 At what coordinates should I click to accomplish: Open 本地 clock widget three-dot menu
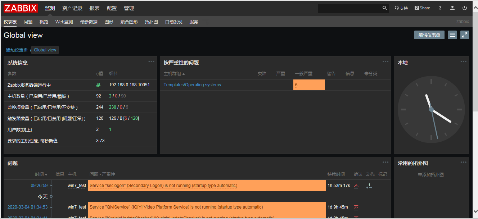click(x=464, y=61)
